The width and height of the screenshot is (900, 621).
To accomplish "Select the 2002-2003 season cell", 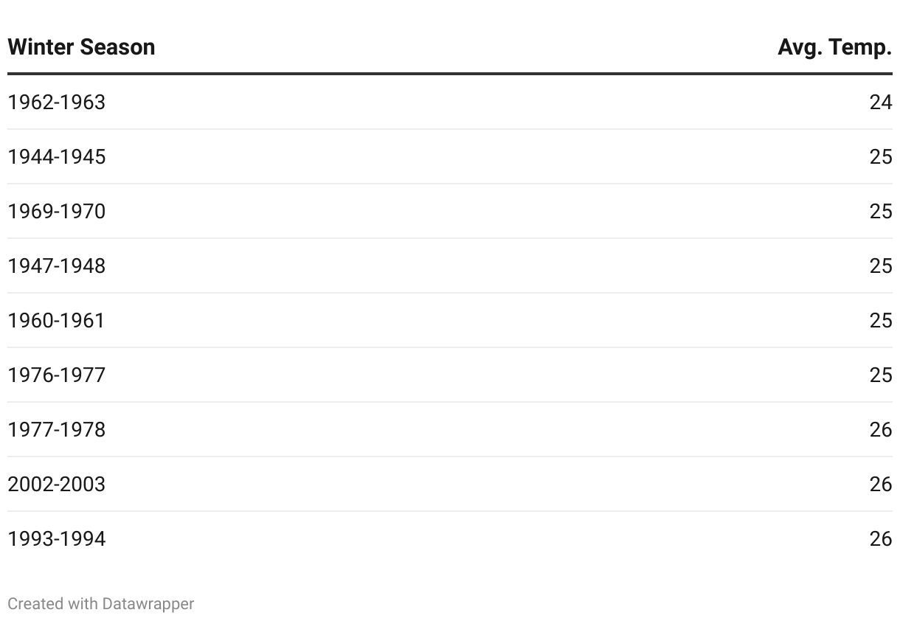I will coord(57,484).
